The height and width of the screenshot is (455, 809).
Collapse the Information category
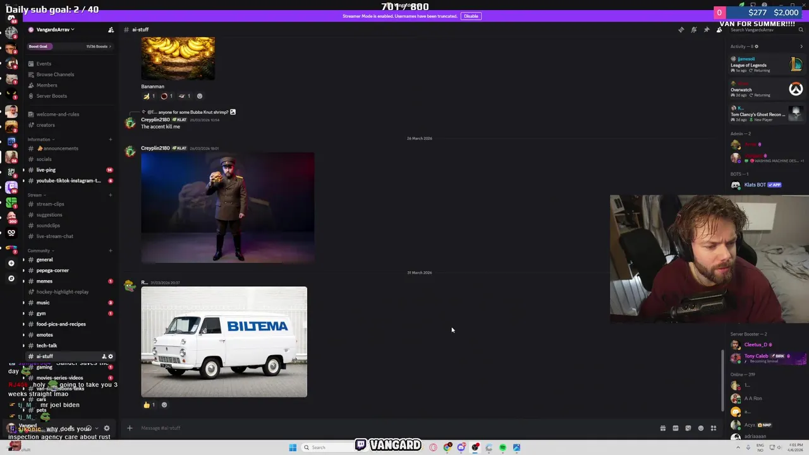click(x=40, y=139)
